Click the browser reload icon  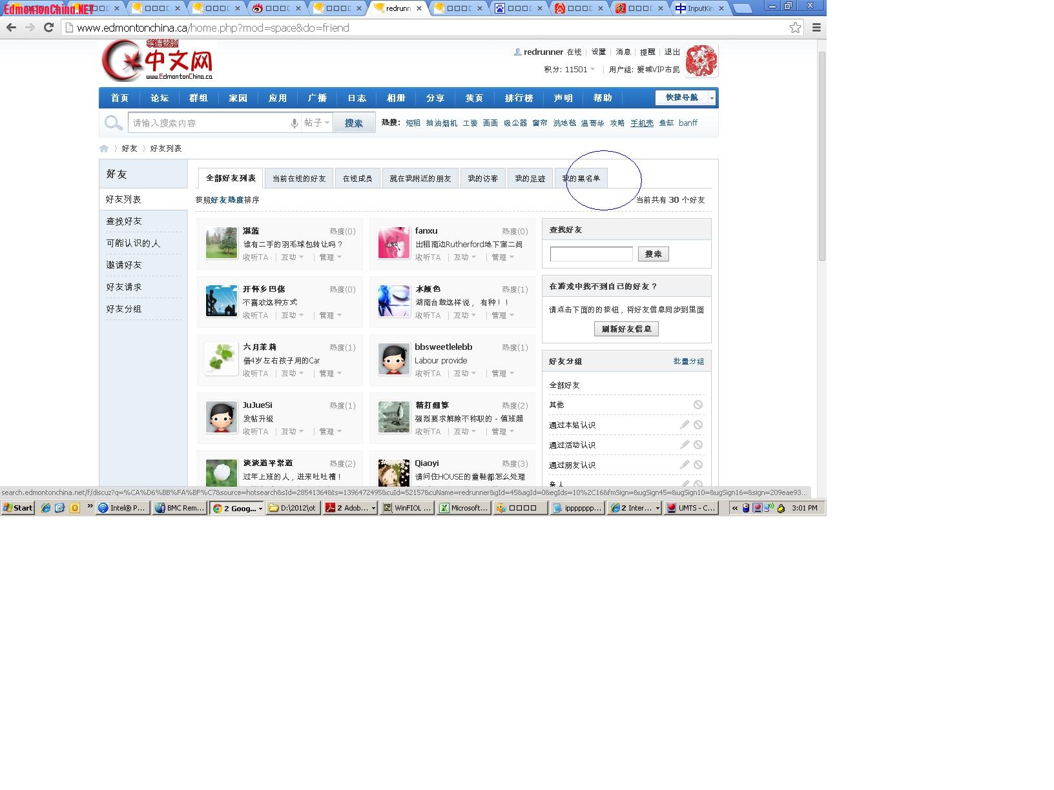(x=48, y=28)
